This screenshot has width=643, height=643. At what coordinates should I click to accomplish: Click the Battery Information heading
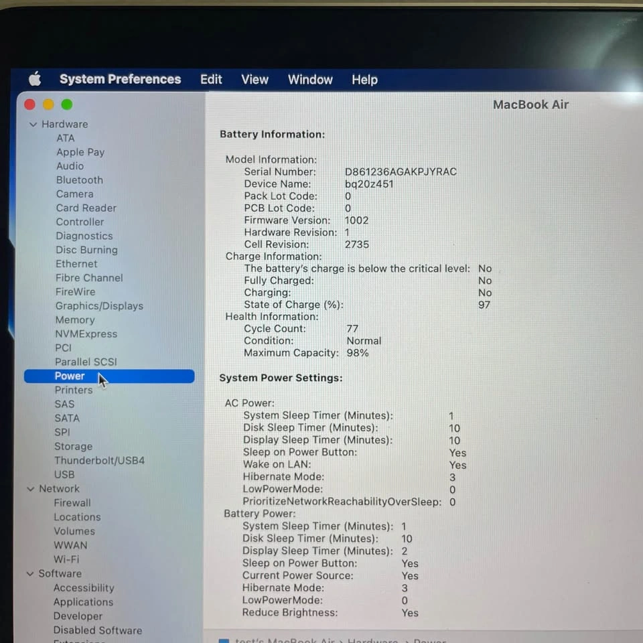pyautogui.click(x=273, y=135)
